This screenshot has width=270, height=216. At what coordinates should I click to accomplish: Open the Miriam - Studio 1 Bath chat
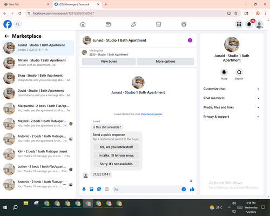38,63
